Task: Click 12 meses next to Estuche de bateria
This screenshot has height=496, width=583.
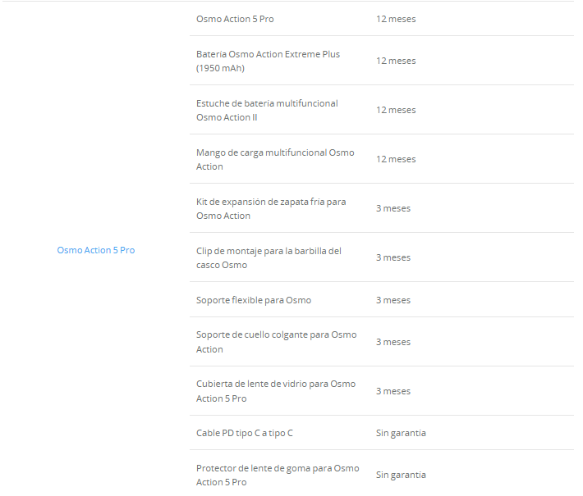Action: [396, 110]
